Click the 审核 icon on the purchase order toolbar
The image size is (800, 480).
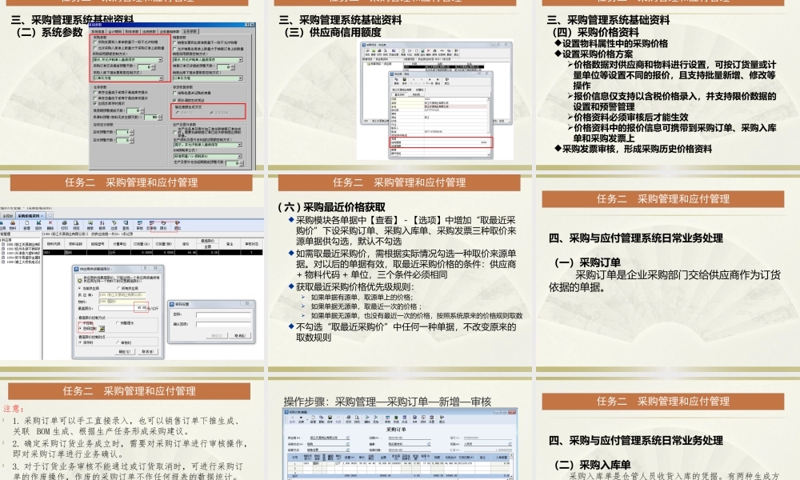coord(386,419)
